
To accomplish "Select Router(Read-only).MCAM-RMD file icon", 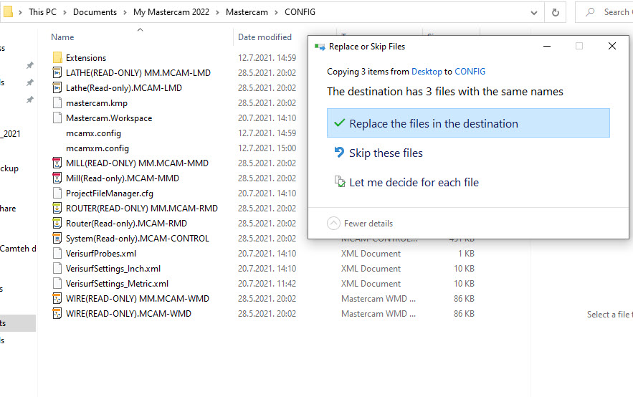I will click(x=57, y=223).
